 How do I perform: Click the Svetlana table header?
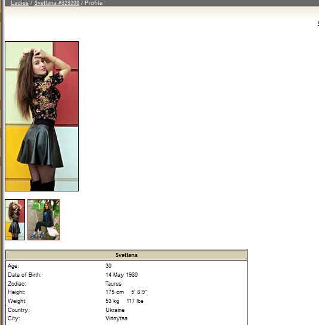click(126, 255)
